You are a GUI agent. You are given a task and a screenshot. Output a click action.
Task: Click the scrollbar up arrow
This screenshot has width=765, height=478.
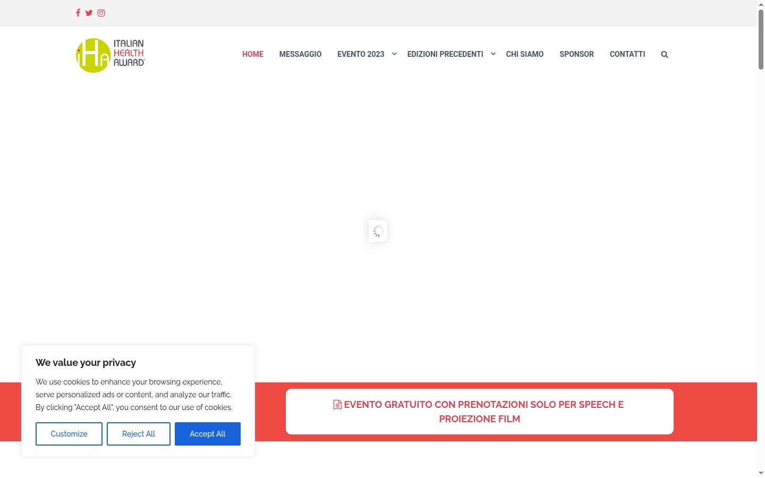(x=761, y=4)
